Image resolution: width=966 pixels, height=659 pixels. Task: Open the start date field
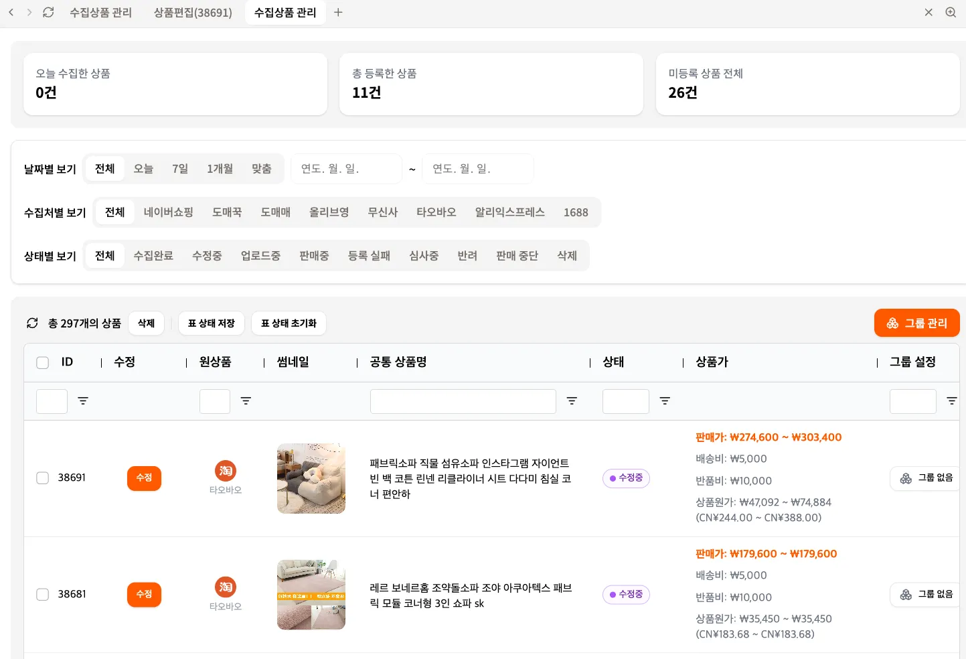[346, 169]
